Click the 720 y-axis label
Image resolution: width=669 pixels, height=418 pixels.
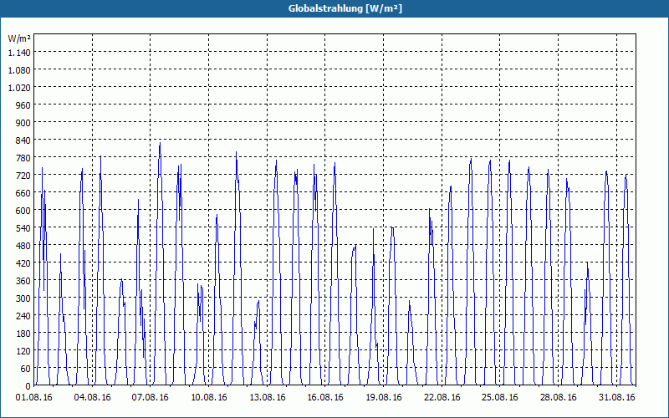[23, 176]
